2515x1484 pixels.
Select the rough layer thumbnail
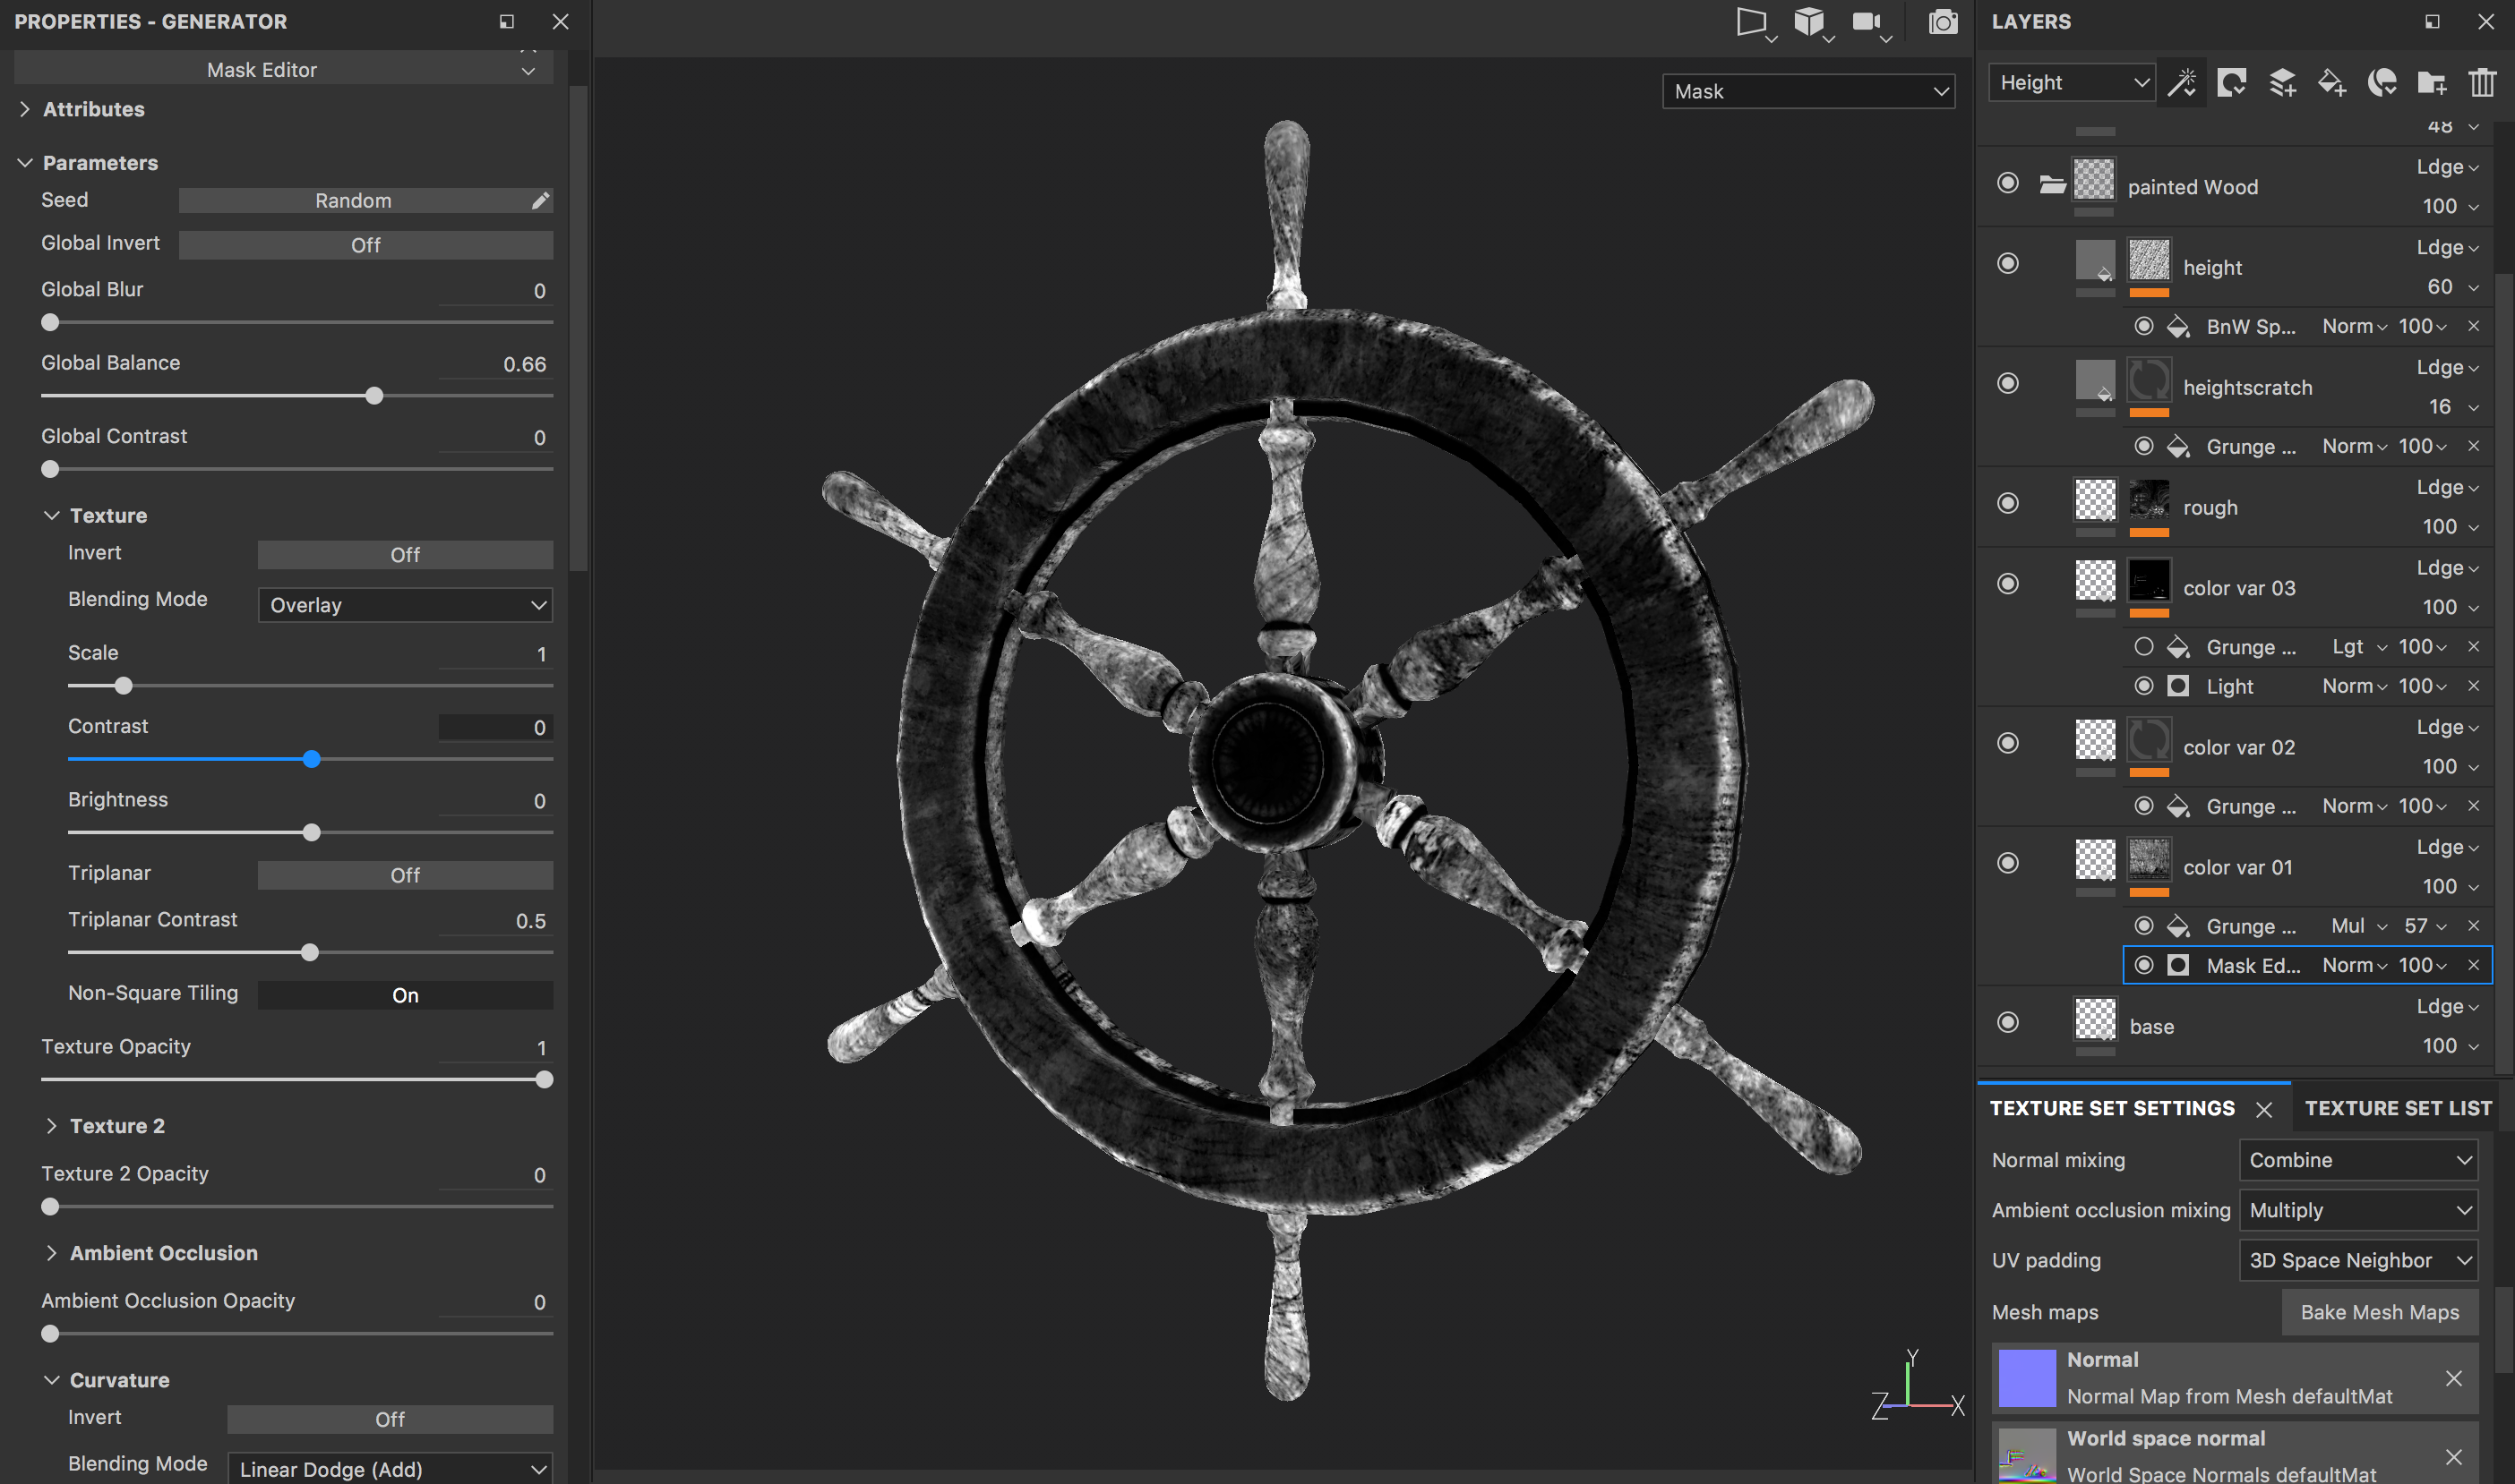coord(2095,505)
